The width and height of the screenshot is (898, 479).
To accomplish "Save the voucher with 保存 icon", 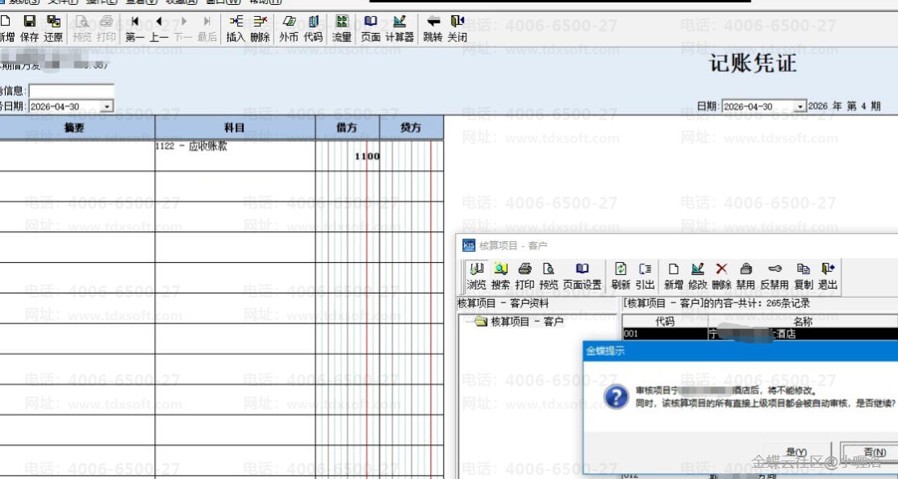I will pyautogui.click(x=29, y=28).
